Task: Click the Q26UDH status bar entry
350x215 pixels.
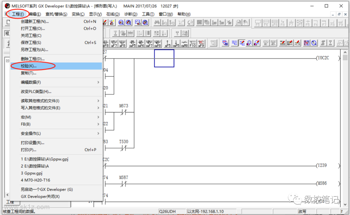Action: 172,211
